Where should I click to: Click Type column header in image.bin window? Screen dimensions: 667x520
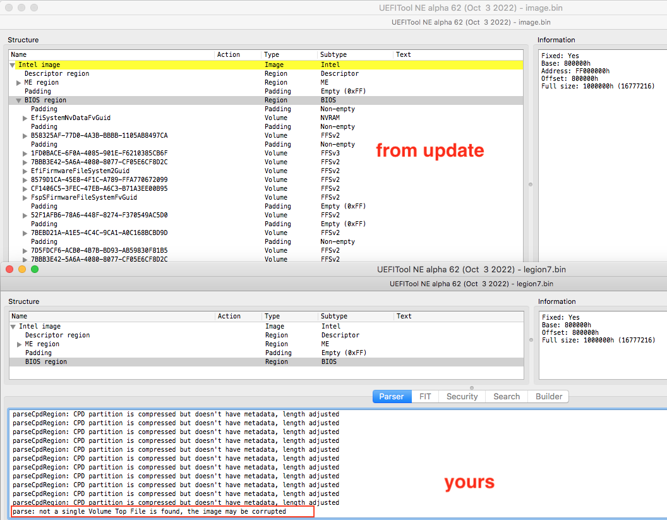coord(290,54)
